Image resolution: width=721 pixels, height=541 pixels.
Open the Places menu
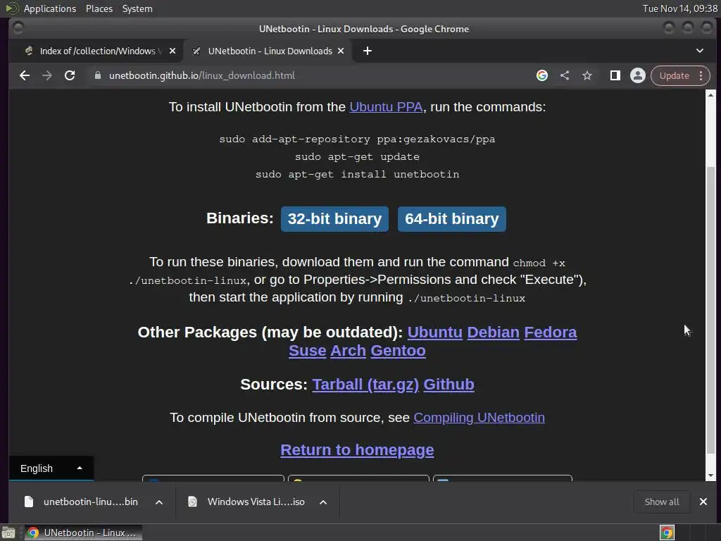pyautogui.click(x=99, y=8)
